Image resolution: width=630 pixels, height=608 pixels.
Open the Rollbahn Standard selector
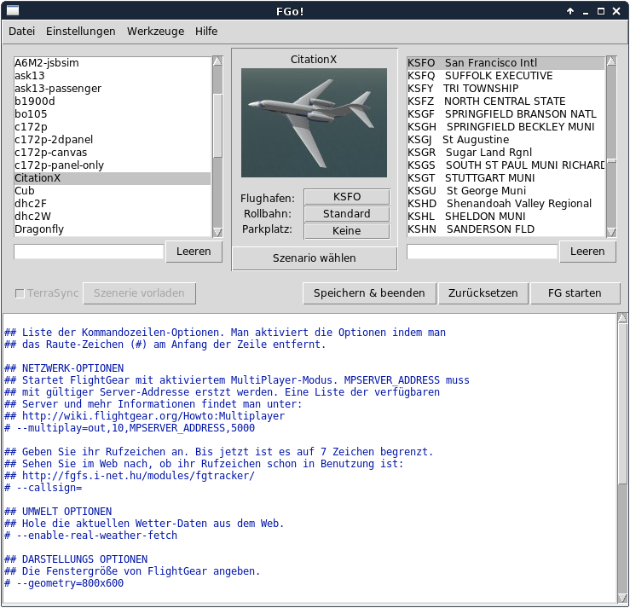click(347, 214)
